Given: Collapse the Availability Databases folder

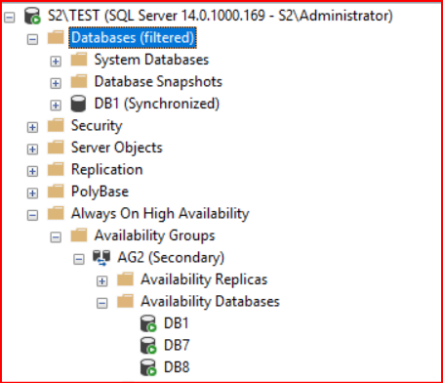Looking at the screenshot, I should [102, 303].
